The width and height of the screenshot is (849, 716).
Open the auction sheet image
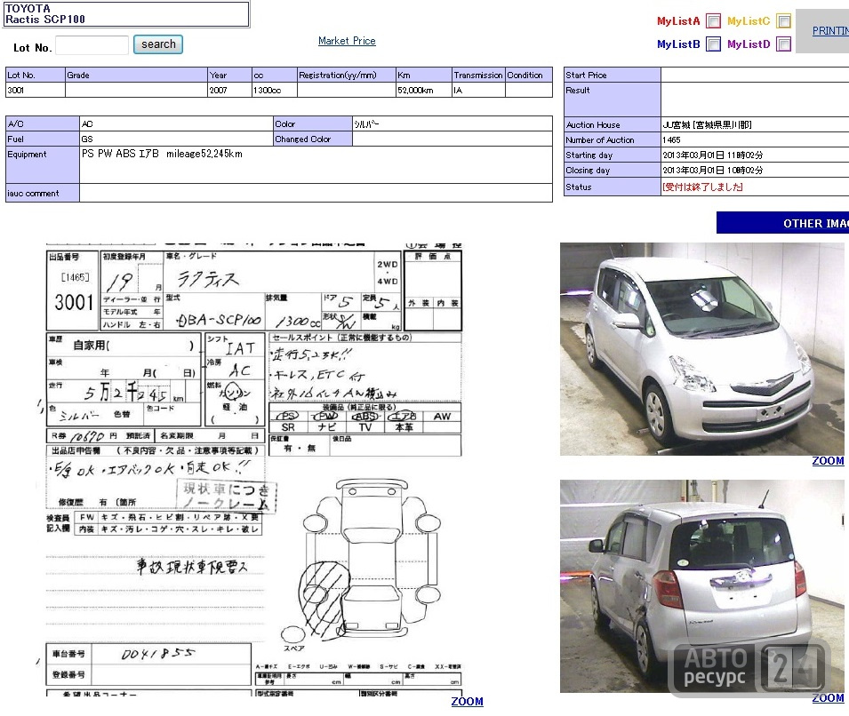tap(253, 470)
